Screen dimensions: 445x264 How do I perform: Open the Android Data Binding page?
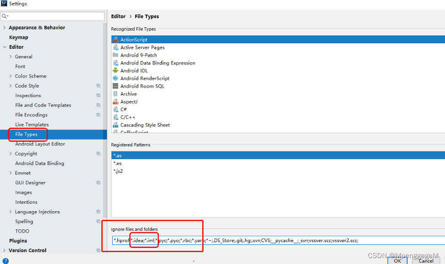[x=40, y=163]
